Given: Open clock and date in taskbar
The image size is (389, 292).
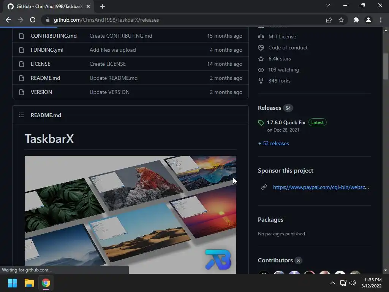Looking at the screenshot, I should [x=372, y=283].
